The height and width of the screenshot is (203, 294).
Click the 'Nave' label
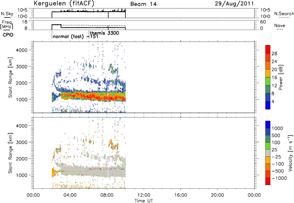[280, 25]
